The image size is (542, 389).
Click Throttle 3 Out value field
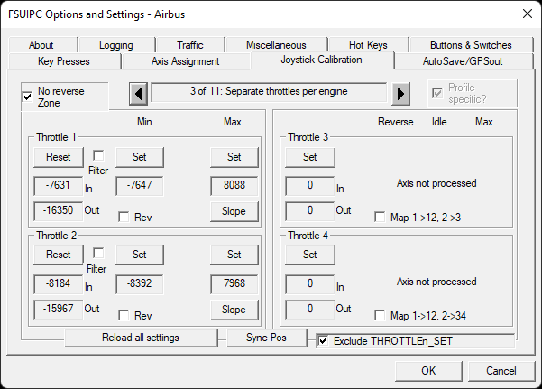tap(309, 211)
